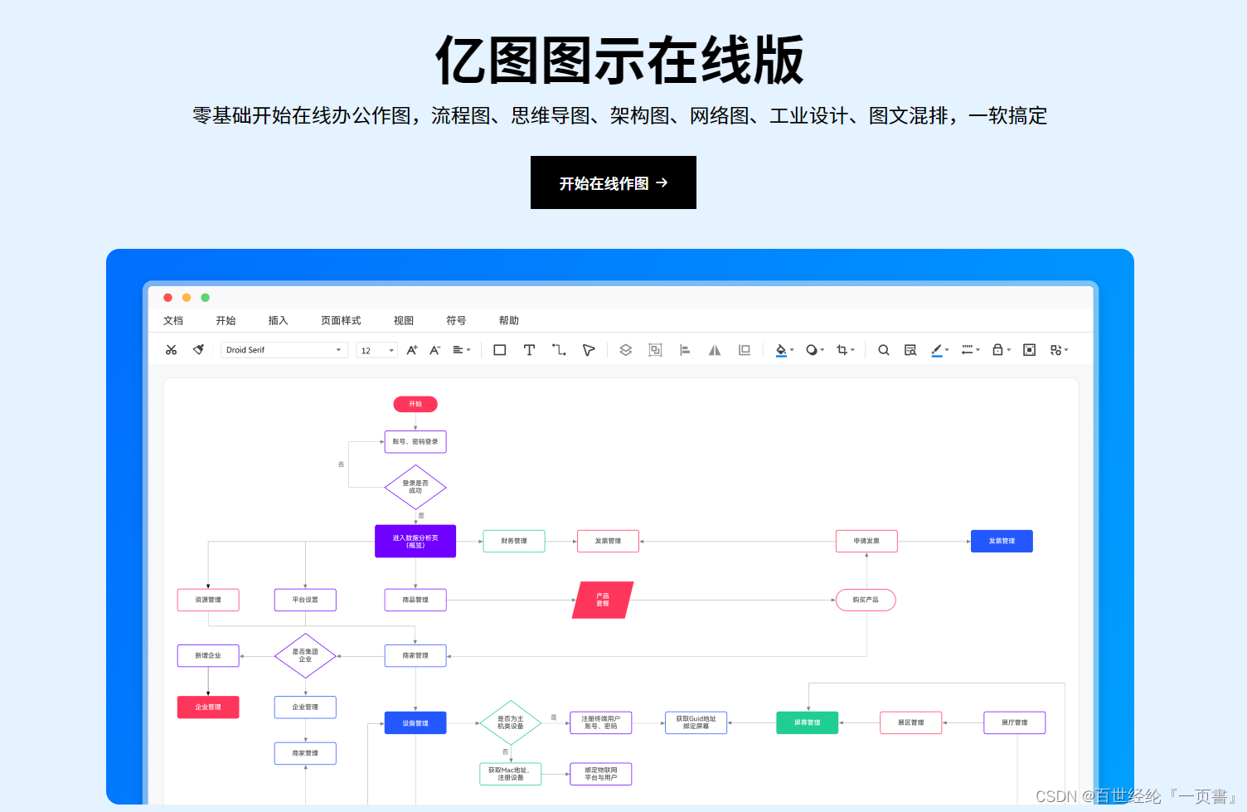This screenshot has height=812, width=1247.
Task: Open the 插入 menu
Action: click(x=278, y=321)
